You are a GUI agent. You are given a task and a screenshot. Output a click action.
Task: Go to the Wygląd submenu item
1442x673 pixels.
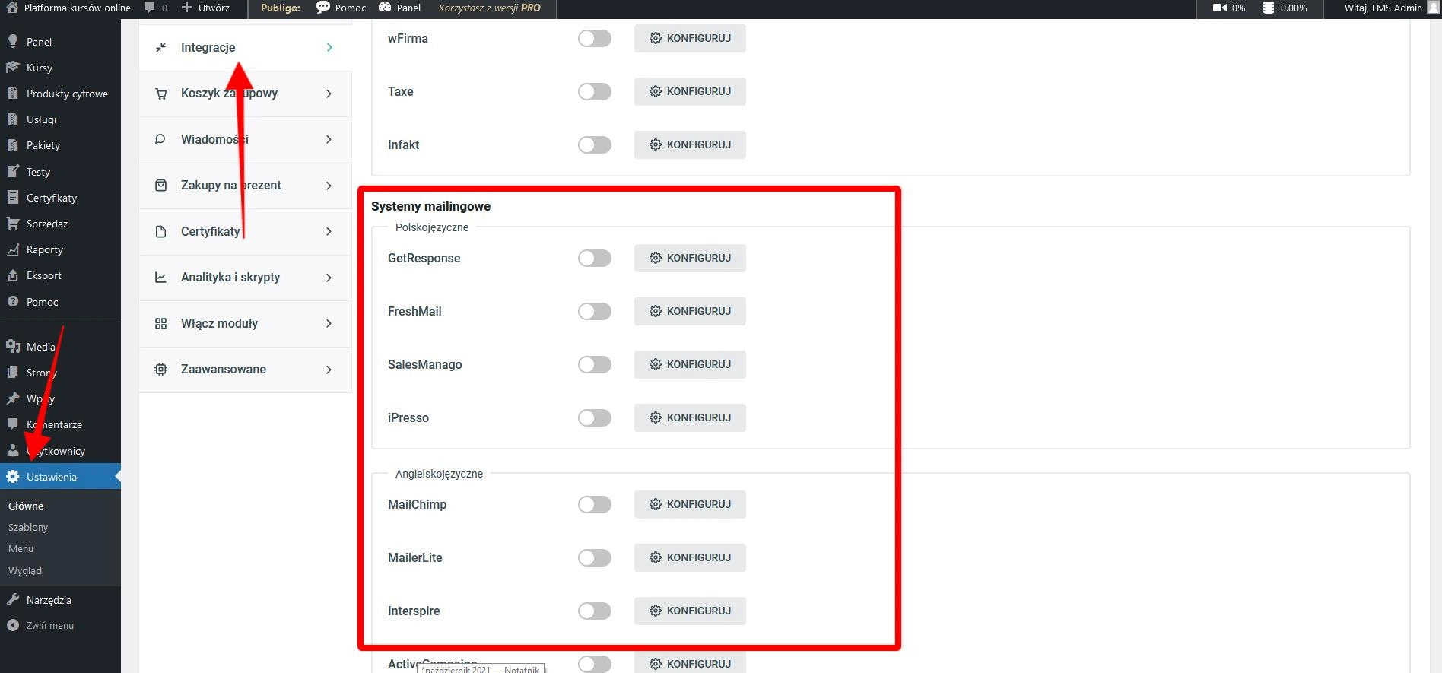coord(25,570)
